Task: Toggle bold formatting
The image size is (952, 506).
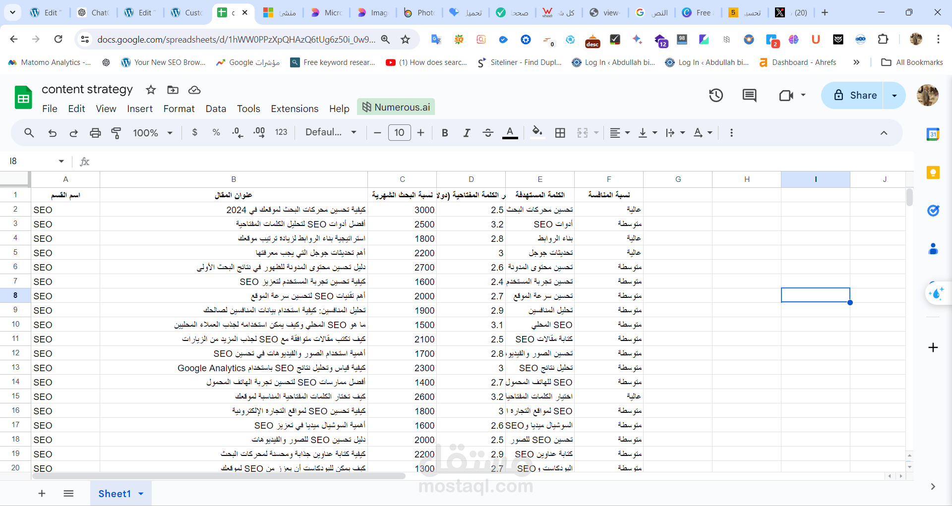Action: coord(445,132)
